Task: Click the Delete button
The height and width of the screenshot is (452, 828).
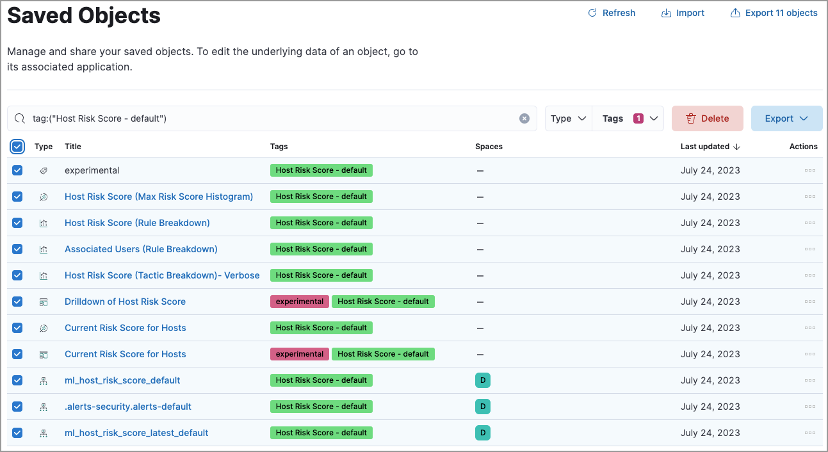Action: click(707, 118)
